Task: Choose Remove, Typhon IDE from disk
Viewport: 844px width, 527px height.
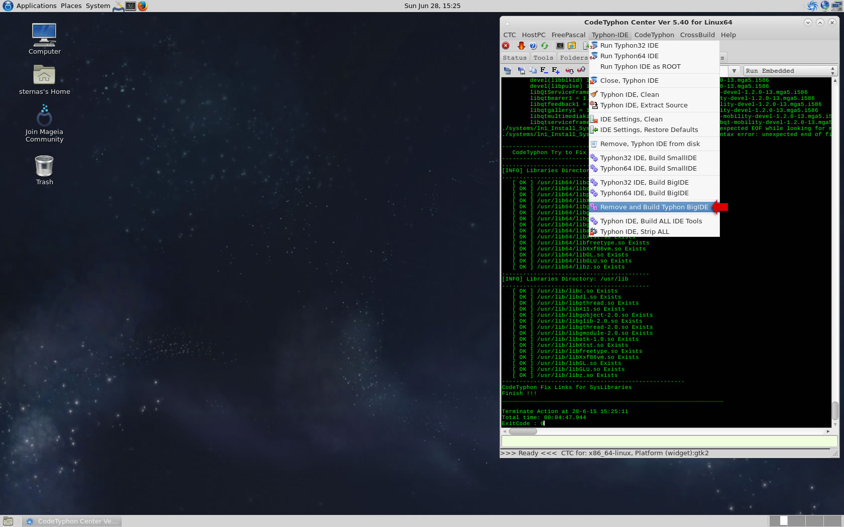Action: coord(654,144)
